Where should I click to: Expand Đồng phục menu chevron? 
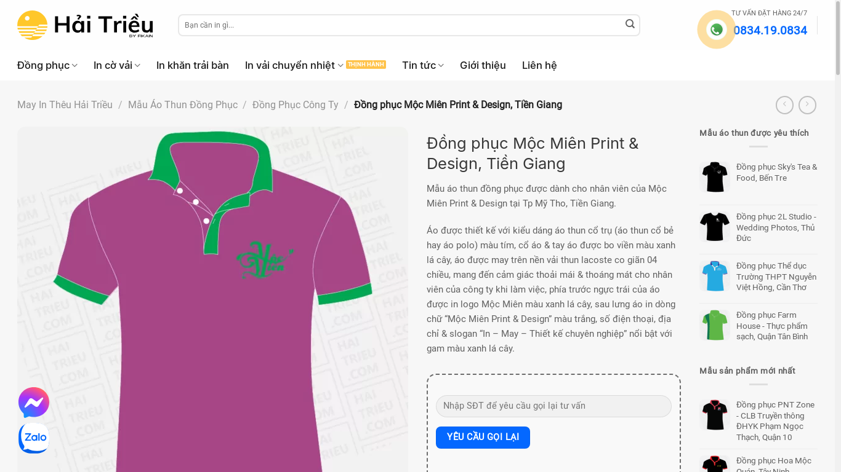pyautogui.click(x=74, y=66)
